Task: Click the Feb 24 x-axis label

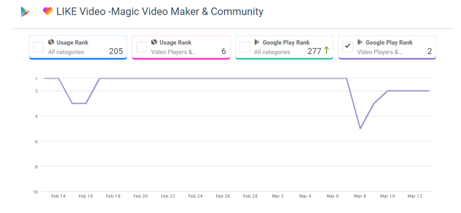Action: click(x=195, y=196)
